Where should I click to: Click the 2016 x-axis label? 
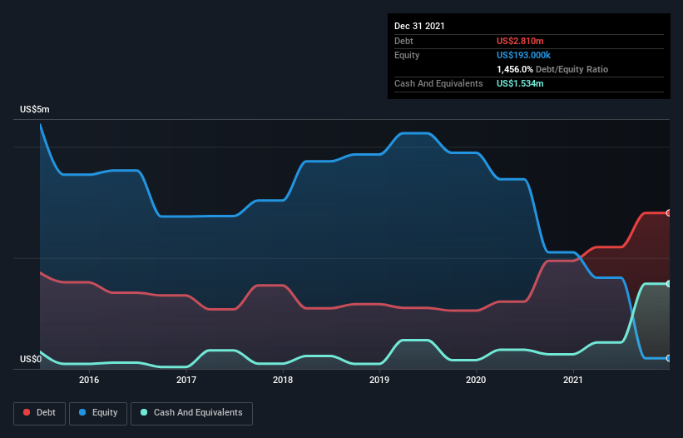point(89,380)
